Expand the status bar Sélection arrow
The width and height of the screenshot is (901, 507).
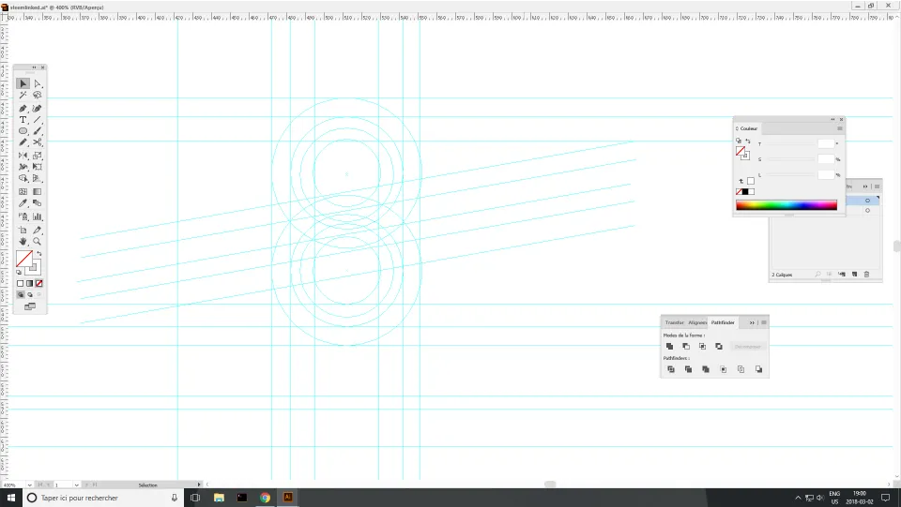(199, 485)
